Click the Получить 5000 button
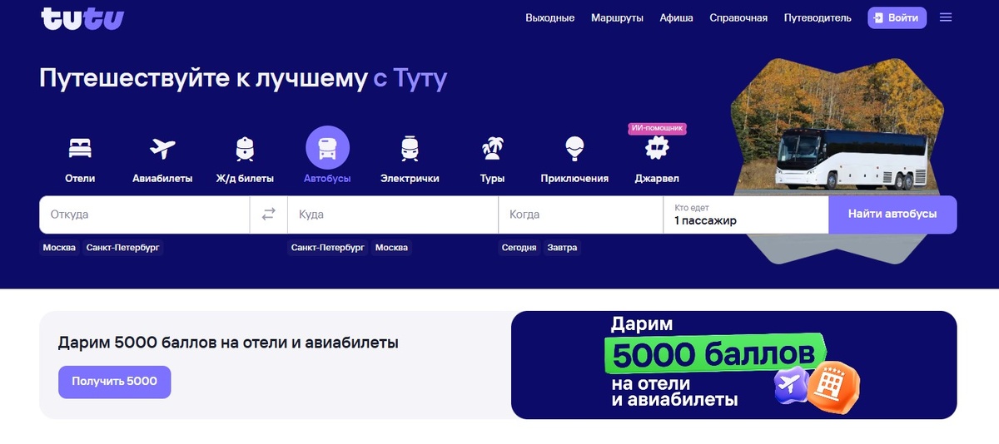Viewport: 999px width, 444px height. point(114,382)
